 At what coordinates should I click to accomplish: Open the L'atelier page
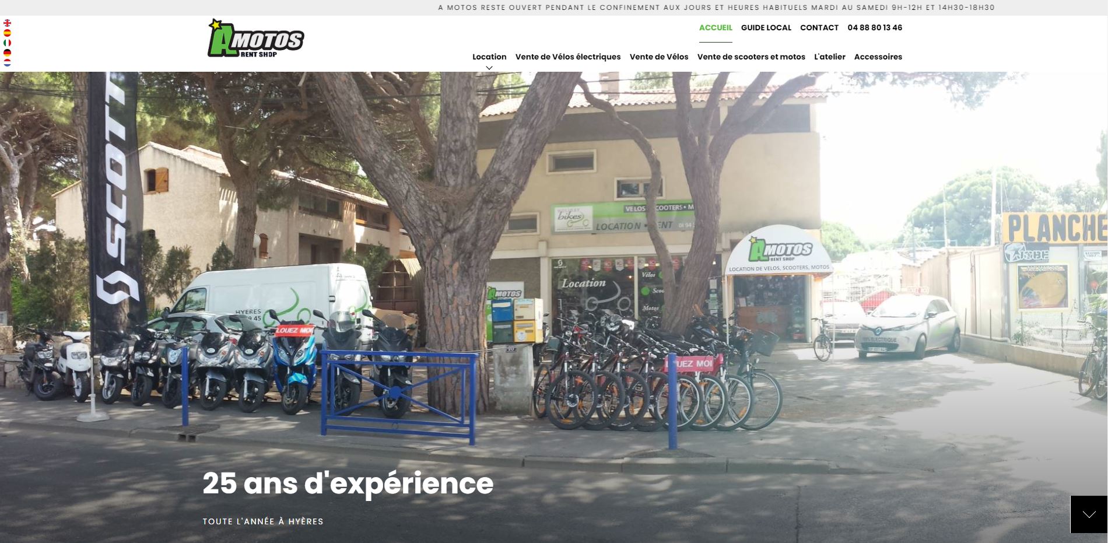(x=830, y=57)
